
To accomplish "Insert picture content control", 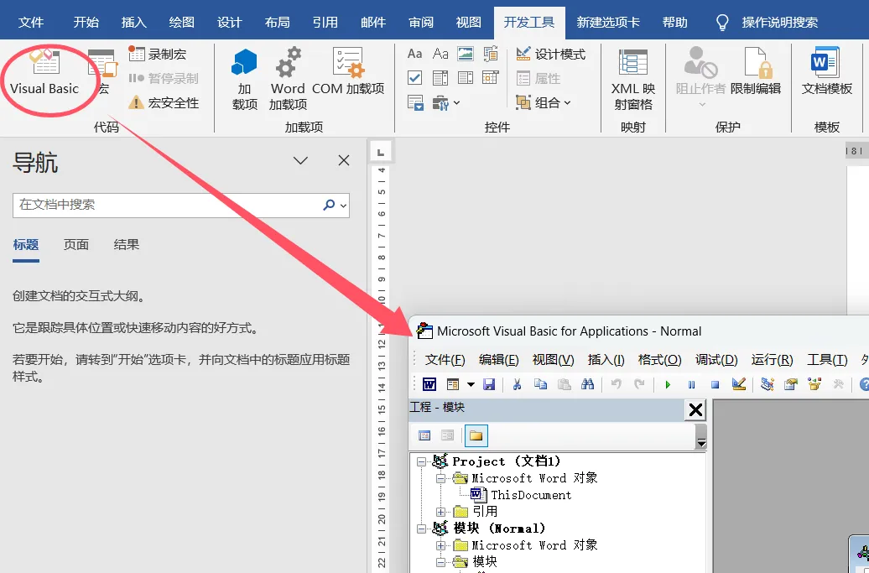I will (x=466, y=54).
